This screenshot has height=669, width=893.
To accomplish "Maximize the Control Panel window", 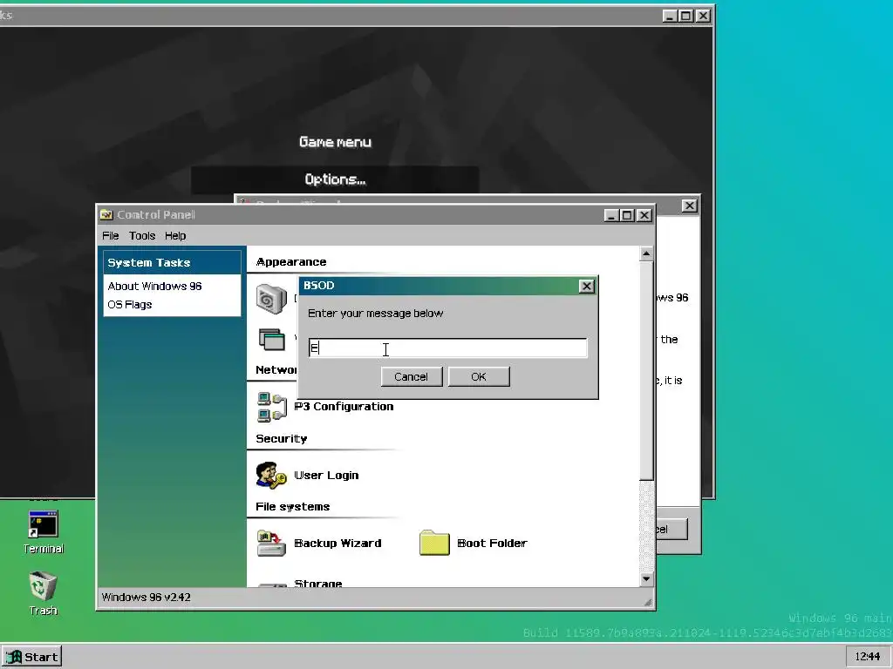I will point(627,215).
